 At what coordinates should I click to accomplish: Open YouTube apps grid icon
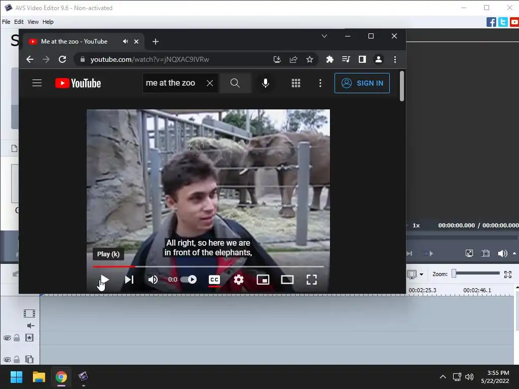tap(296, 83)
